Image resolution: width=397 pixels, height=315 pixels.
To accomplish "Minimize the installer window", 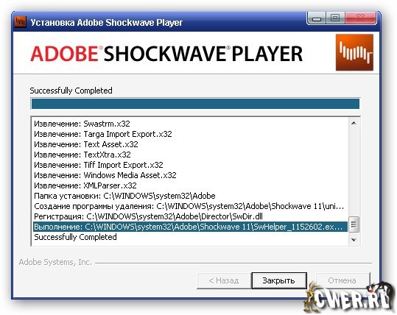I will tap(317, 18).
